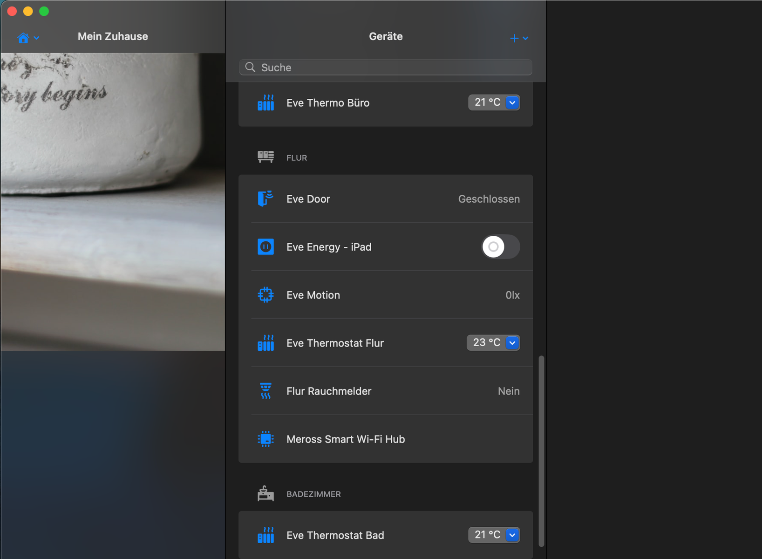The image size is (762, 559).
Task: Click the Suche search field
Action: 386,68
